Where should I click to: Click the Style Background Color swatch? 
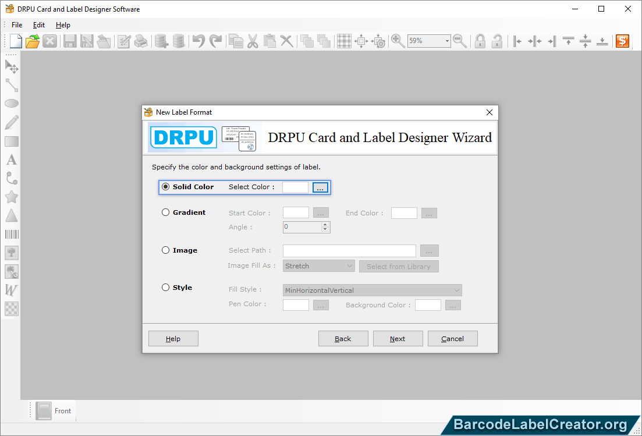pos(428,305)
